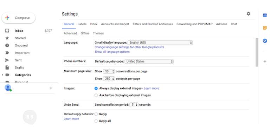Open the Starred folder
This screenshot has width=270, height=135.
(x=20, y=38)
